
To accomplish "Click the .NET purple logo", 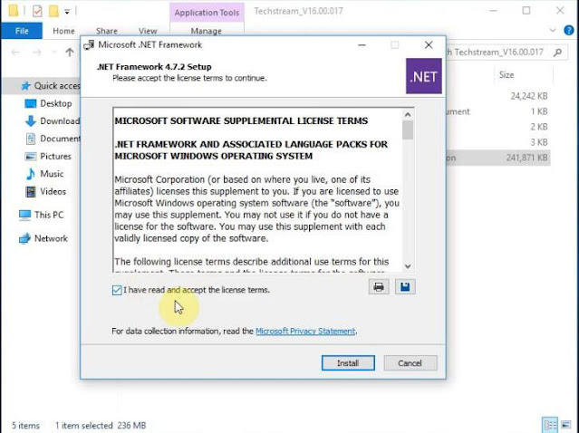I will 423,76.
